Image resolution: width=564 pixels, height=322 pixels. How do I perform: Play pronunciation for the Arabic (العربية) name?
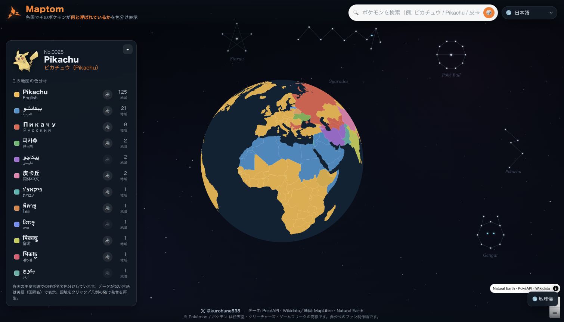[x=108, y=111]
